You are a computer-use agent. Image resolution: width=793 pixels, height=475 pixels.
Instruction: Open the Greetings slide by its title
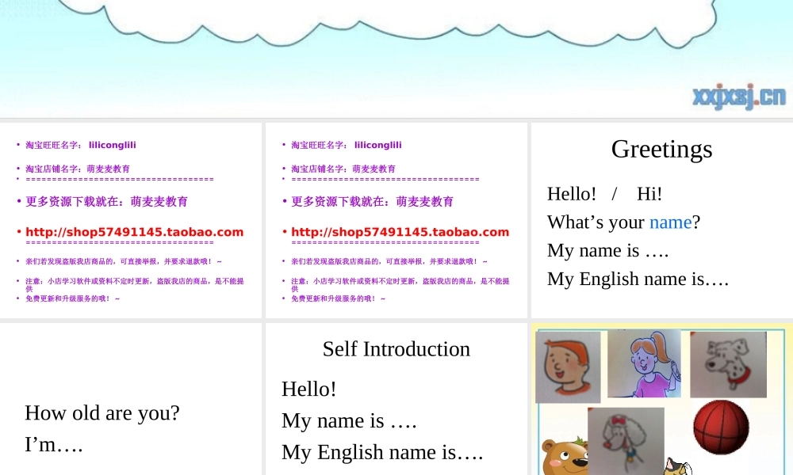[x=661, y=149]
